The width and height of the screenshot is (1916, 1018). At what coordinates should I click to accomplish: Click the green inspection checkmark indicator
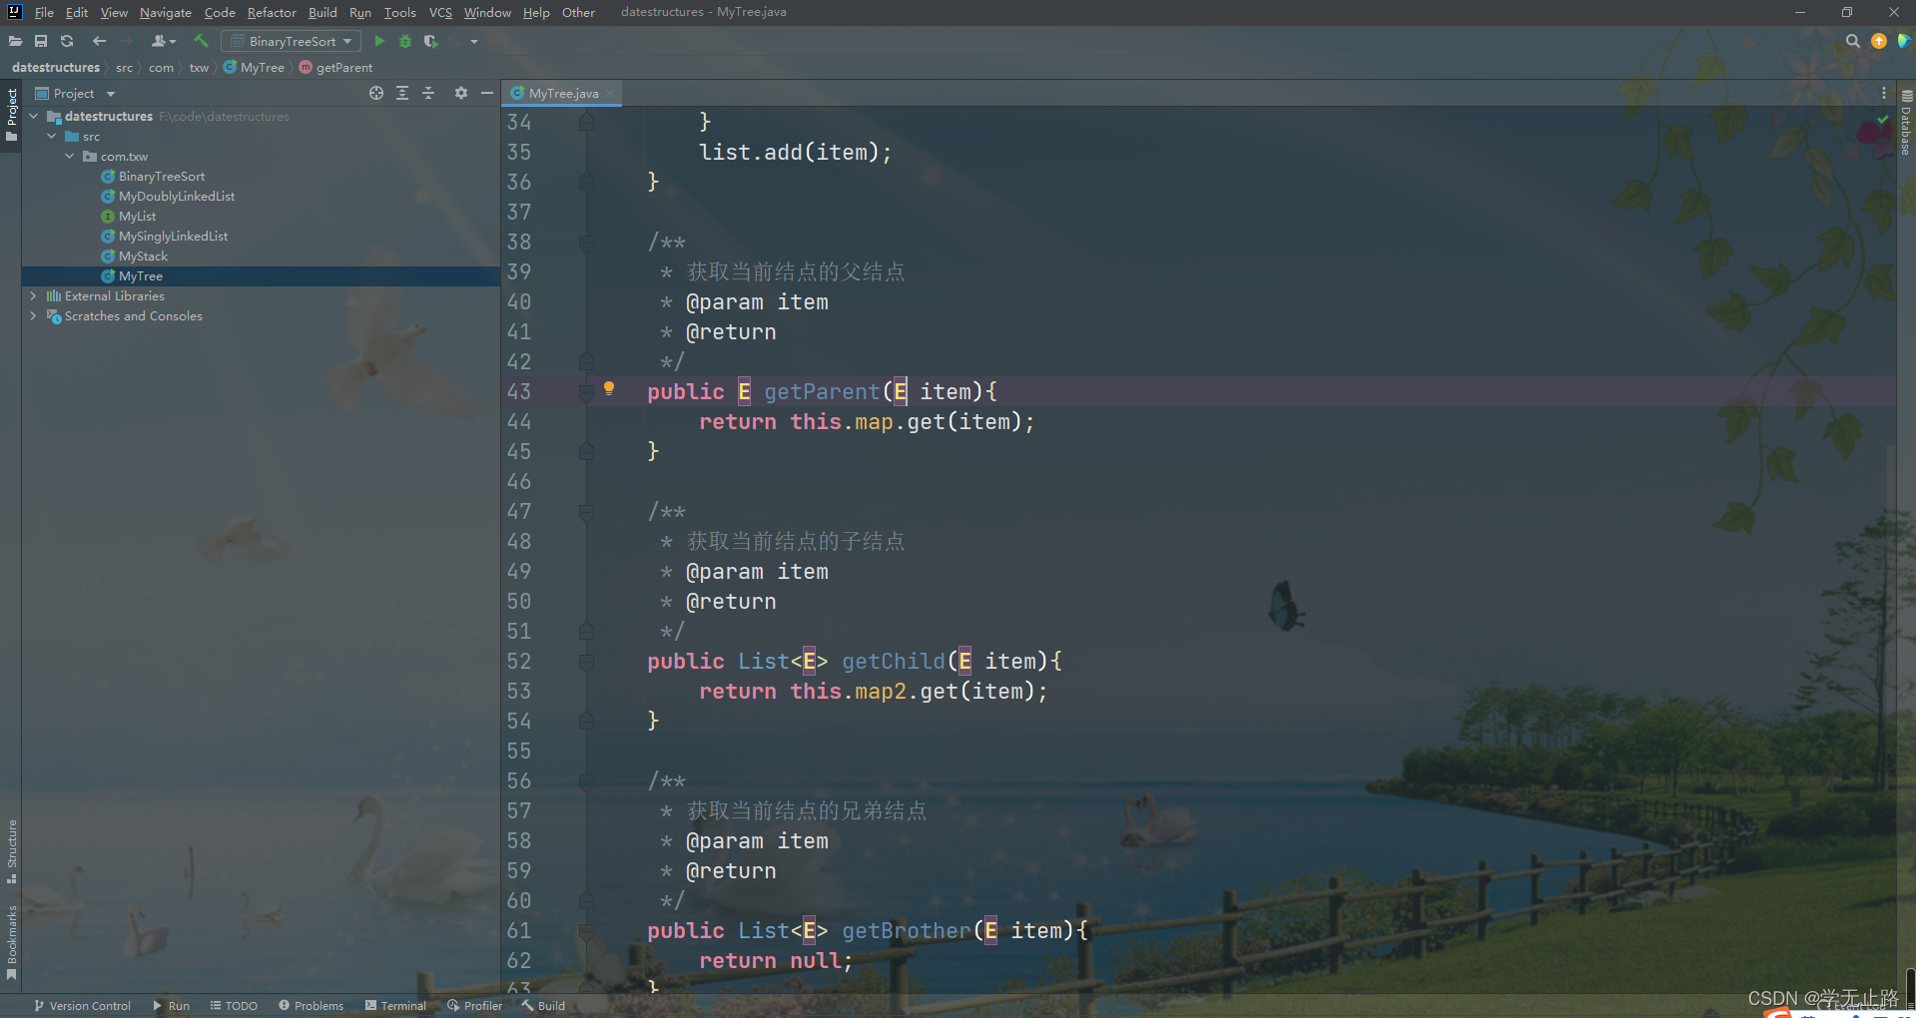pyautogui.click(x=1882, y=119)
